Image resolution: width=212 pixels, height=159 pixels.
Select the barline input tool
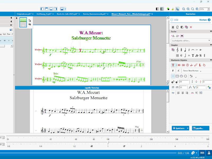204,55
